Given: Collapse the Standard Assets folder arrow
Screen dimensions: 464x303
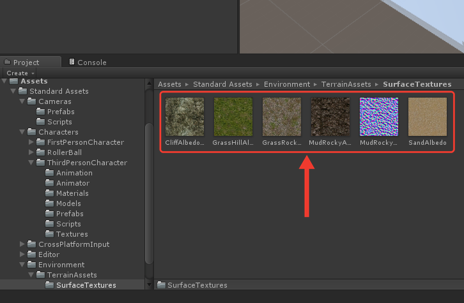Looking at the screenshot, I should 13,91.
